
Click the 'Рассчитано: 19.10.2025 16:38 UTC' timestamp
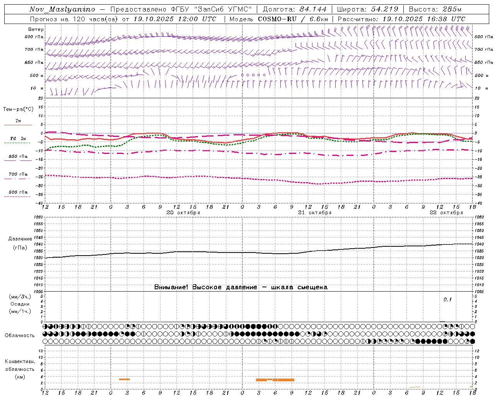pyautogui.click(x=401, y=19)
